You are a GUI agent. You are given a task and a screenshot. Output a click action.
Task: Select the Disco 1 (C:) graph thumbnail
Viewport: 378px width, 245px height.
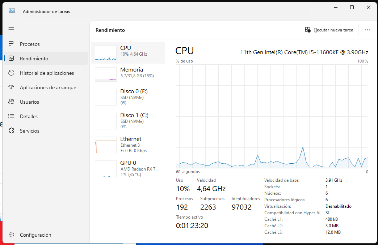(106, 121)
